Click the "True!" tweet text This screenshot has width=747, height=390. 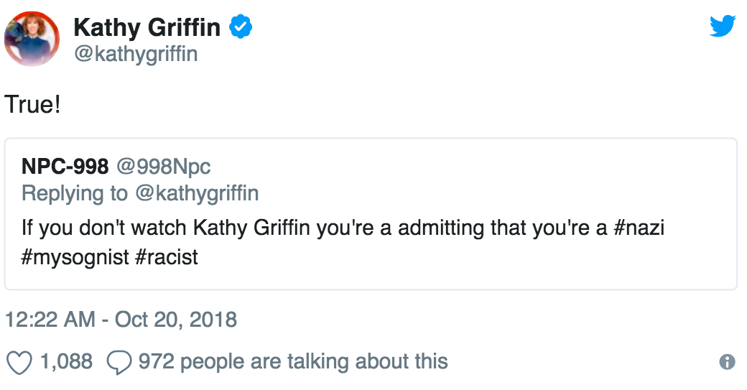pyautogui.click(x=32, y=104)
